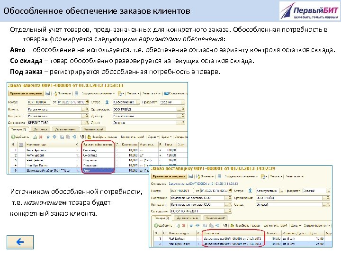Open Приоритет selection button in Заказ клиента
The height and width of the screenshot is (256, 341).
coord(183,102)
